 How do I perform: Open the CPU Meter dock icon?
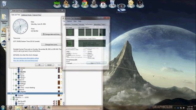pyautogui.click(x=121, y=7)
